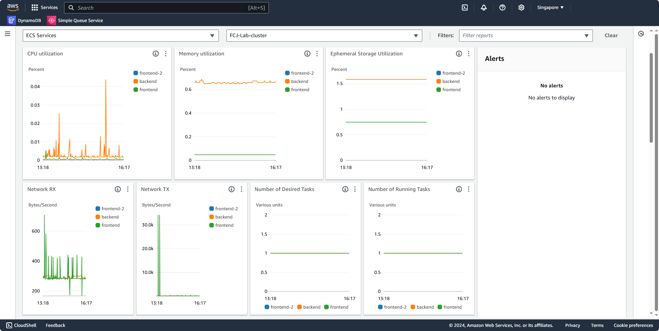Viewport: 659px width, 331px height.
Task: Open CloudShell icon in footer
Action: click(9, 325)
